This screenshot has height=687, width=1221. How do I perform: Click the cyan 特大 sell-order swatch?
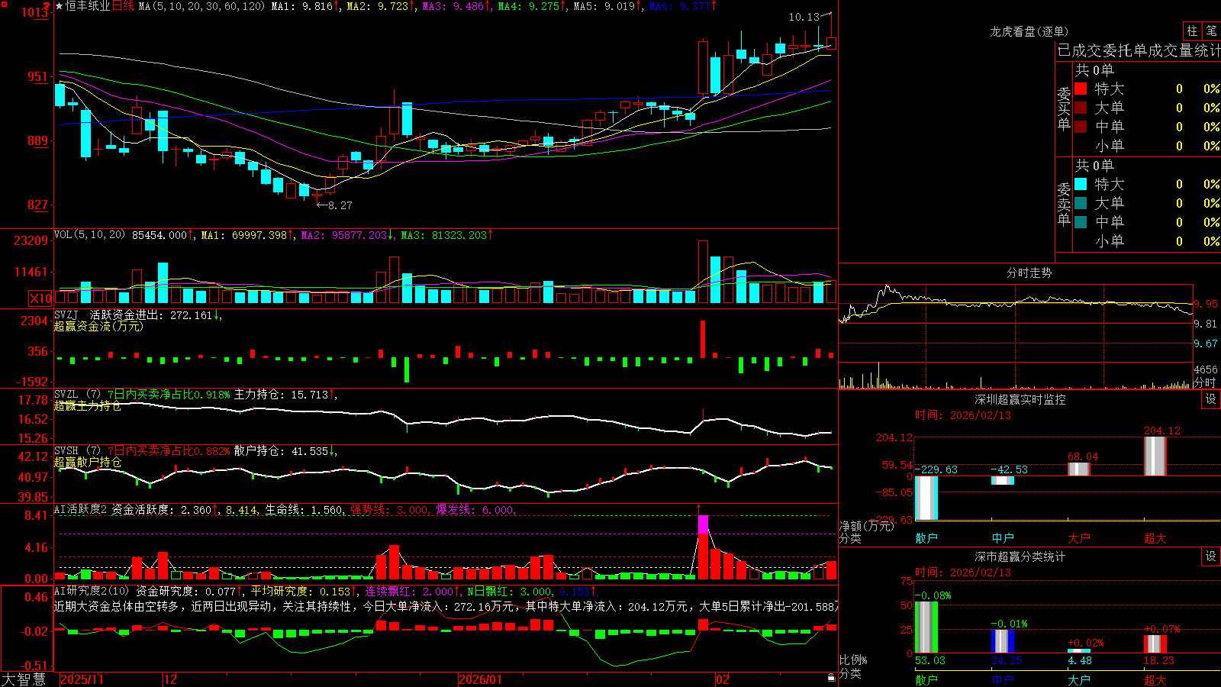[1081, 184]
